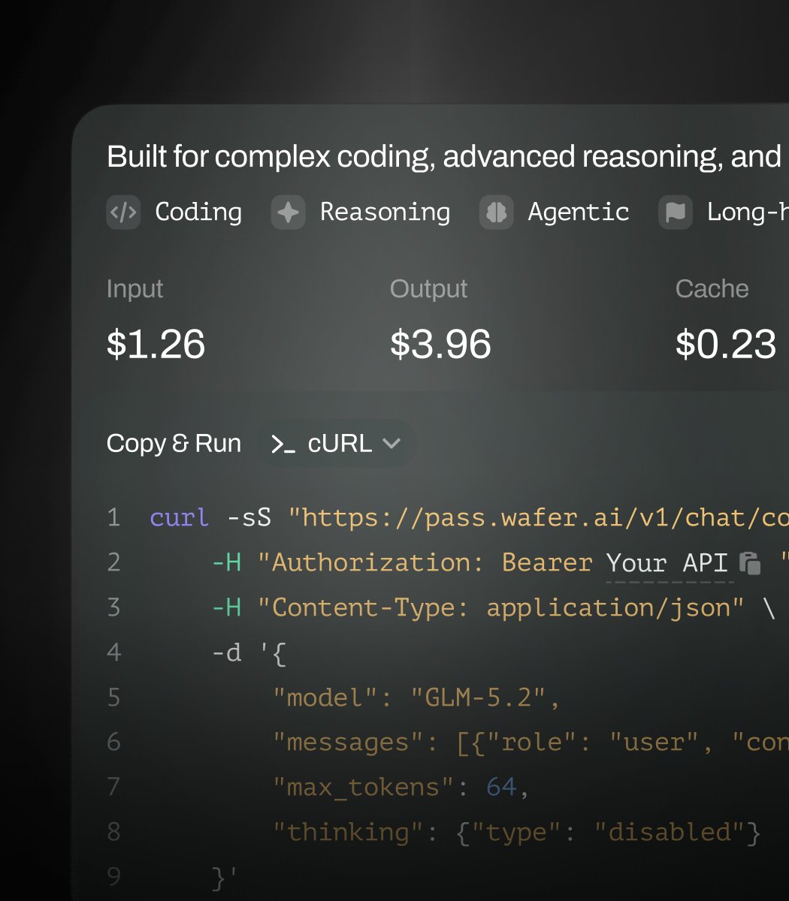Click the "Output" label
Image resolution: width=789 pixels, height=901 pixels.
428,289
